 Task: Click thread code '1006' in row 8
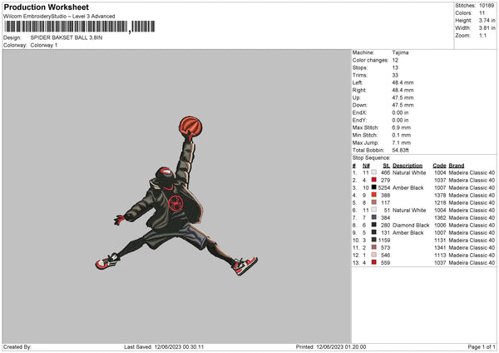pos(440,226)
